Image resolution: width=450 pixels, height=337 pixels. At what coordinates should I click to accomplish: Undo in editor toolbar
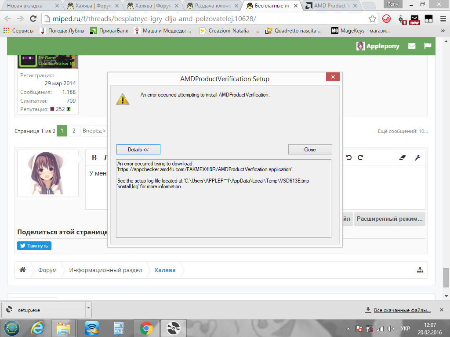(348, 158)
